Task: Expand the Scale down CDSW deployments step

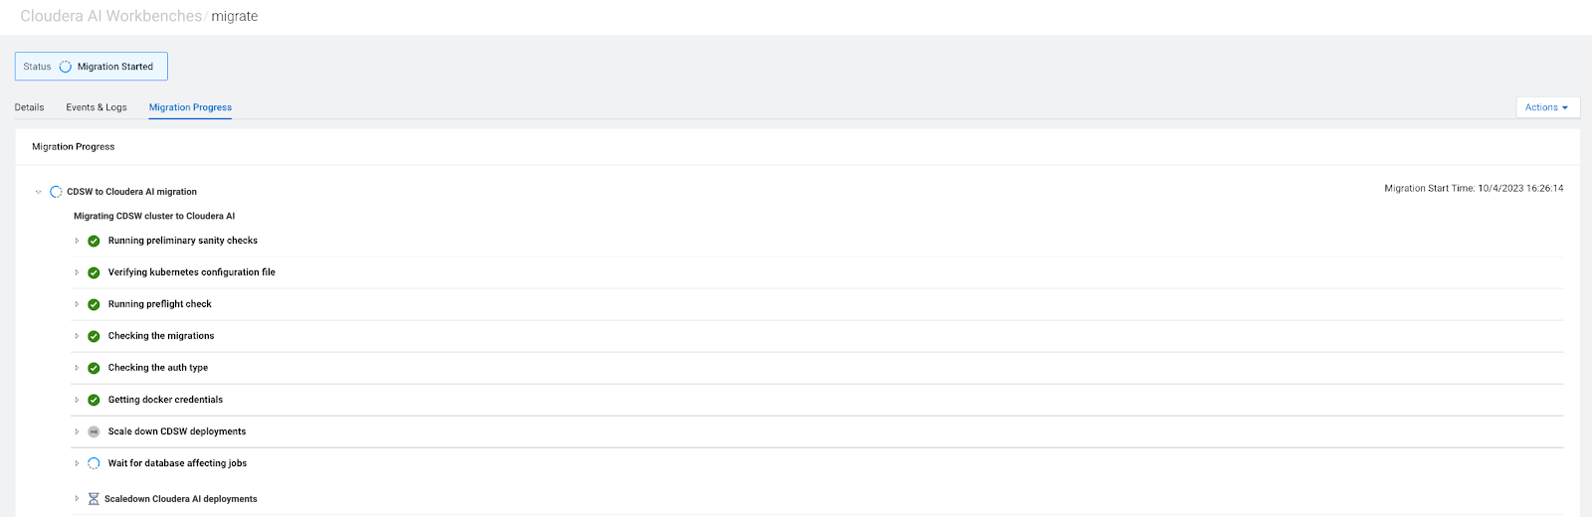Action: pos(77,431)
